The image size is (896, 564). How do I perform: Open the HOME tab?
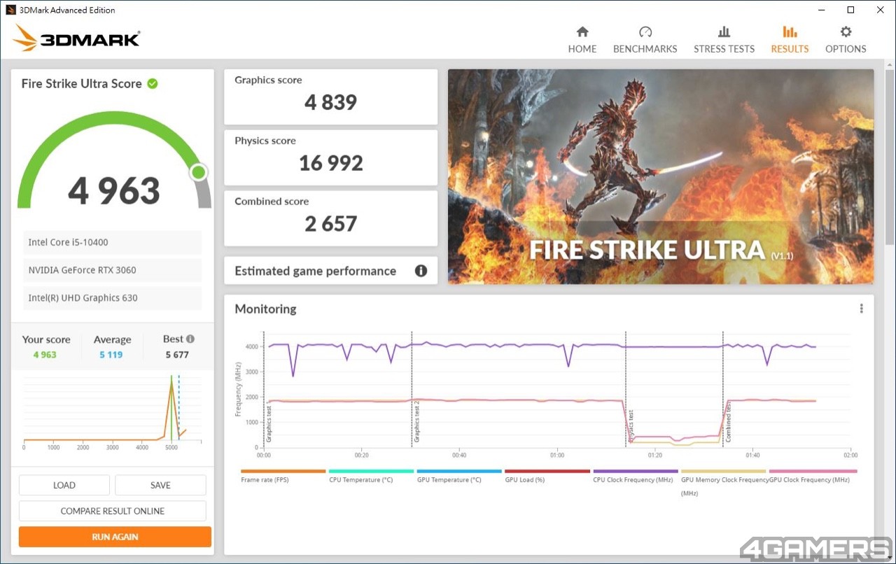pyautogui.click(x=582, y=40)
